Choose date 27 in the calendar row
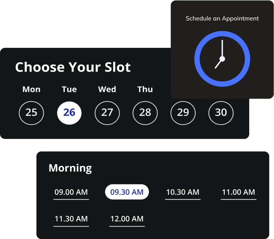Image resolution: width=274 pixels, height=239 pixels. (107, 112)
